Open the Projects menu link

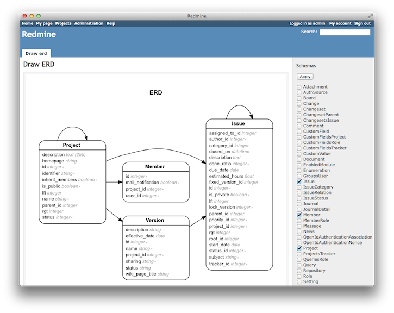(64, 23)
